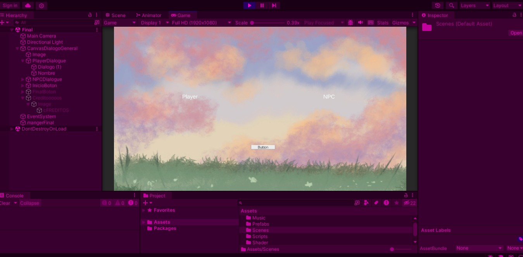Image resolution: width=523 pixels, height=257 pixels.
Task: Switch to the Animator tab
Action: pyautogui.click(x=148, y=15)
